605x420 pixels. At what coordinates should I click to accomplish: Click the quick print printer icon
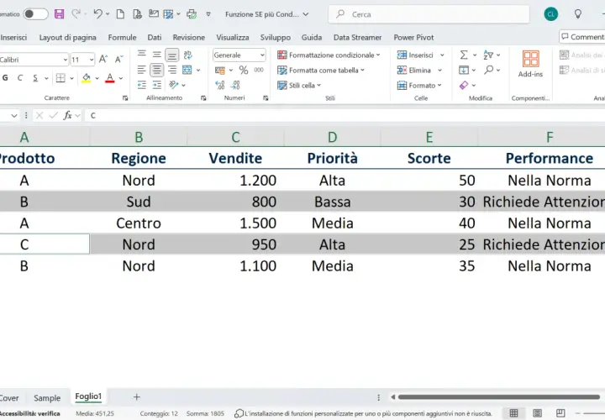point(192,14)
